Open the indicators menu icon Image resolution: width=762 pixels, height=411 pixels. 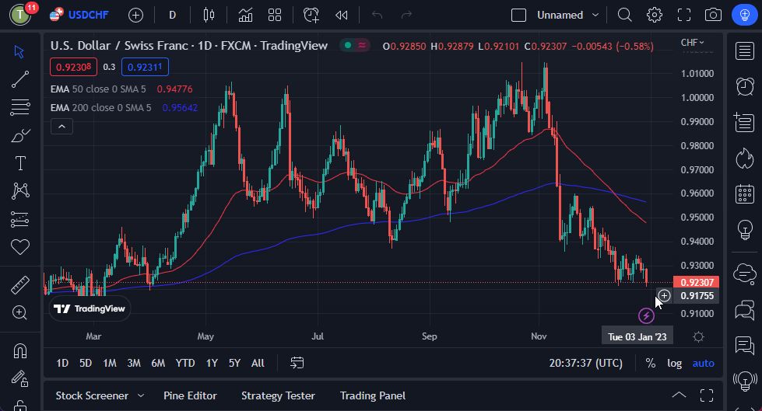click(x=245, y=15)
